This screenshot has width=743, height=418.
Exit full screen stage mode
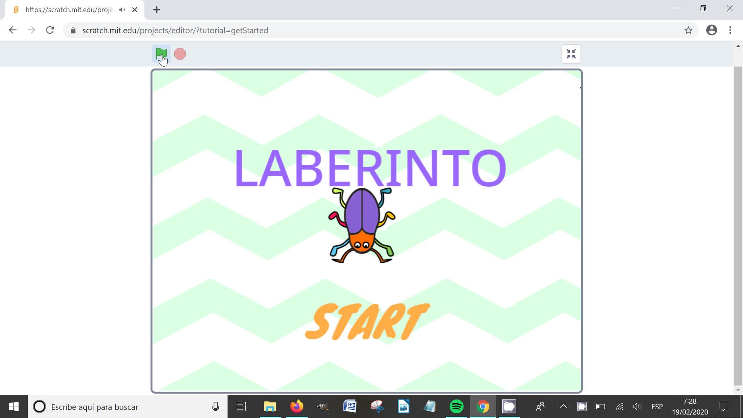571,54
